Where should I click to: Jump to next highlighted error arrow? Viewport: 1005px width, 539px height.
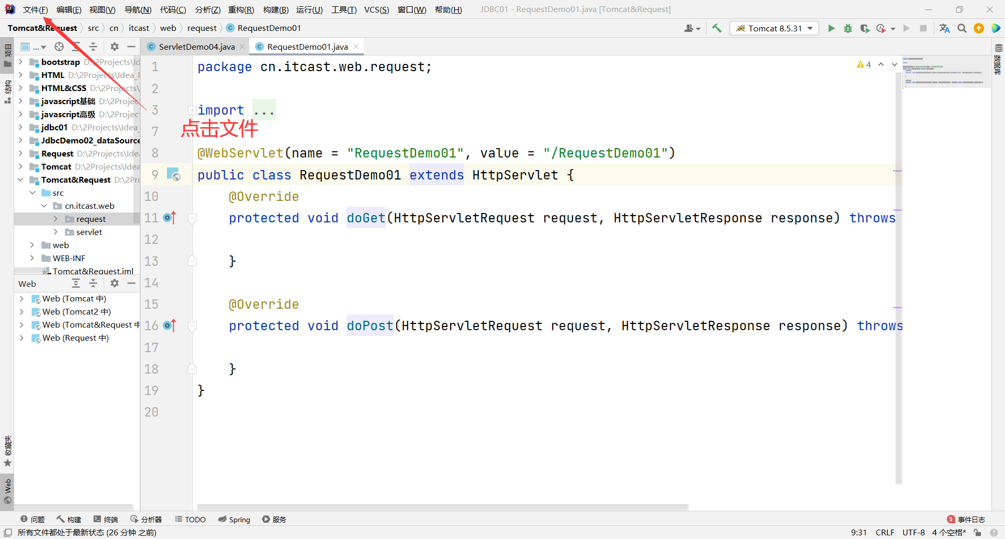895,65
